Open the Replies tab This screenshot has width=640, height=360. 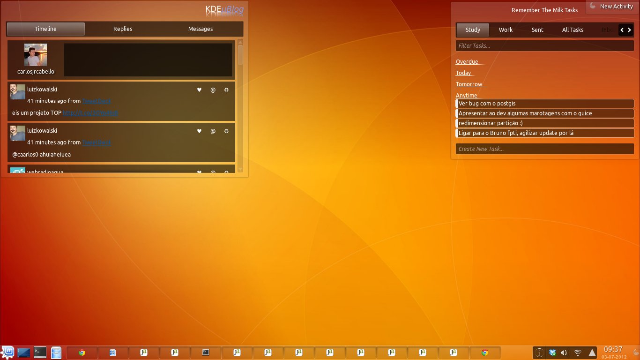[x=123, y=29]
